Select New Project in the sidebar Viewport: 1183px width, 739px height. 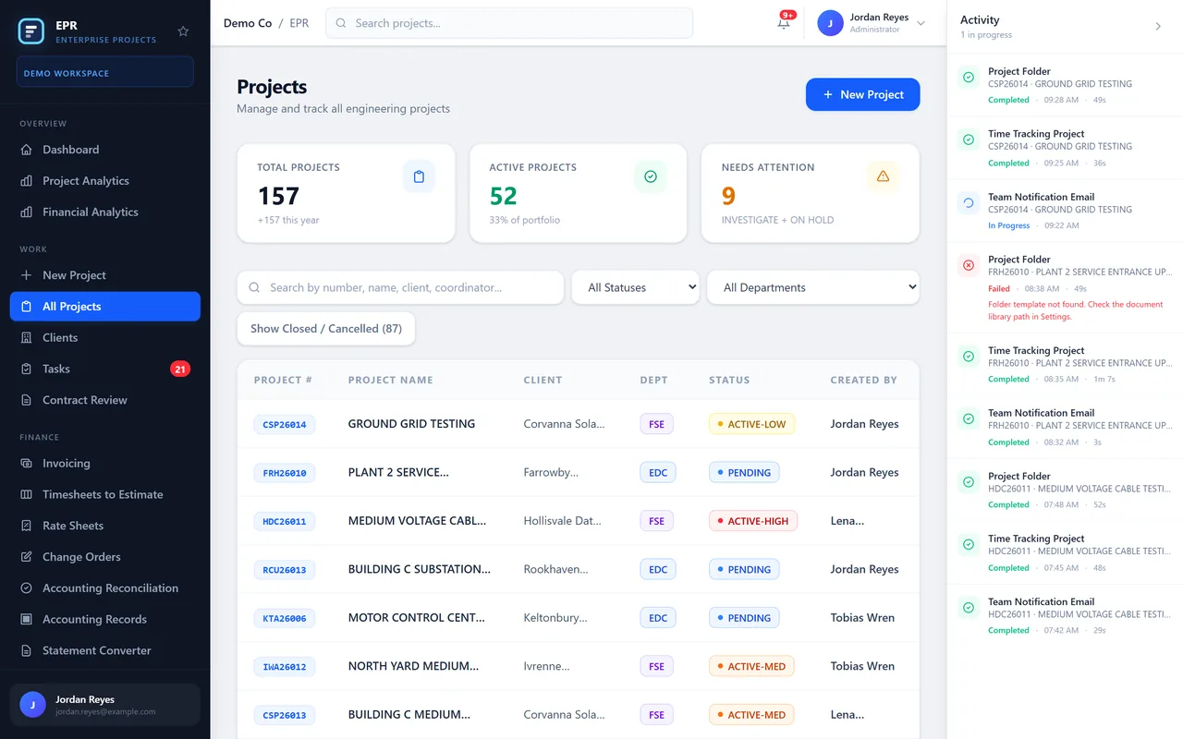(105, 275)
